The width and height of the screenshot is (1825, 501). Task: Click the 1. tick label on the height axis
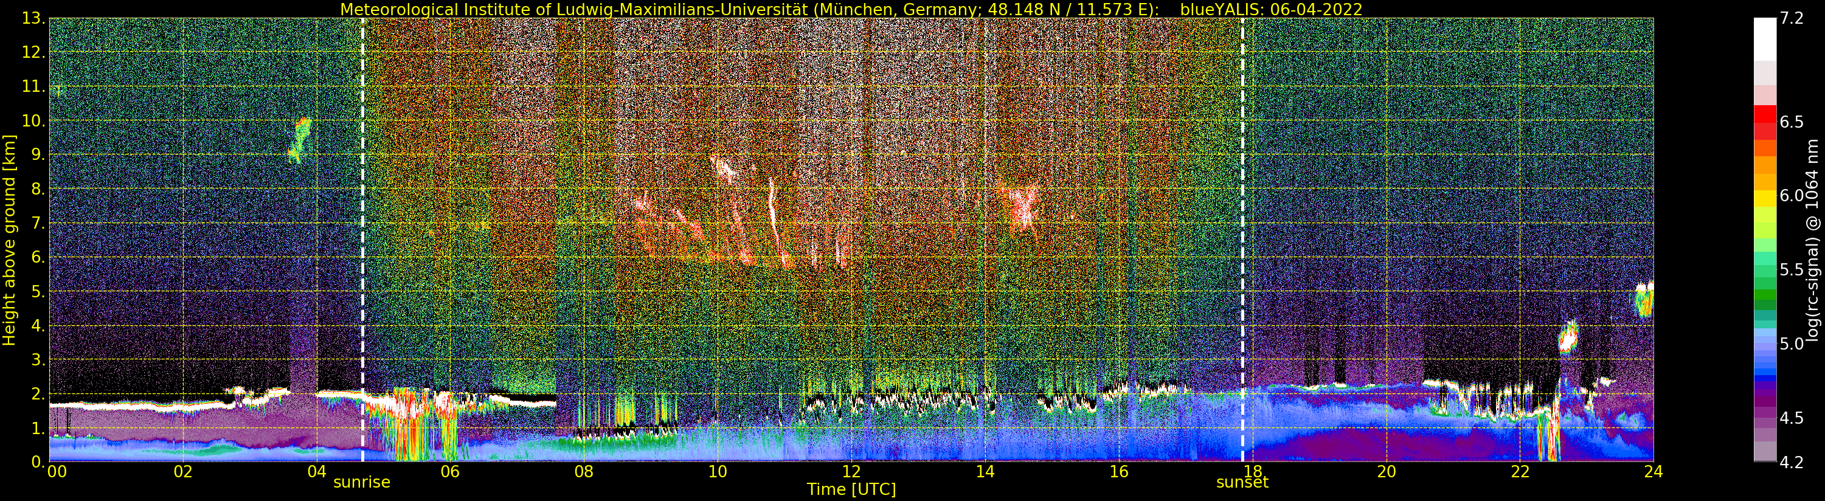click(x=38, y=427)
